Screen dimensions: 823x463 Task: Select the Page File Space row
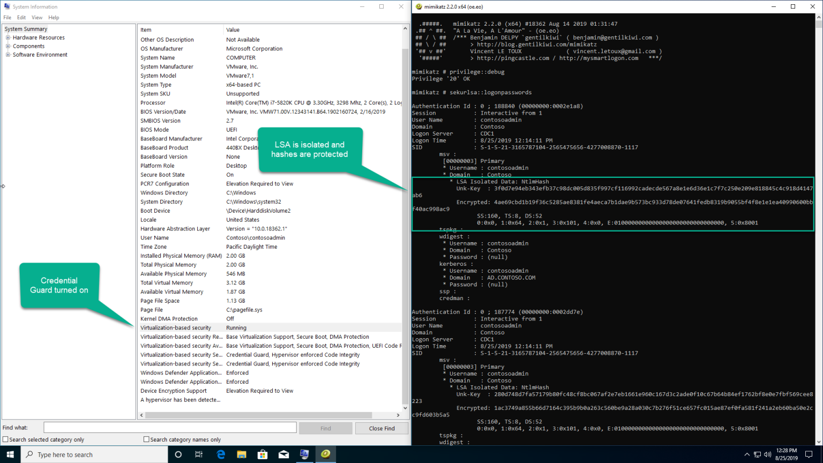click(x=270, y=301)
